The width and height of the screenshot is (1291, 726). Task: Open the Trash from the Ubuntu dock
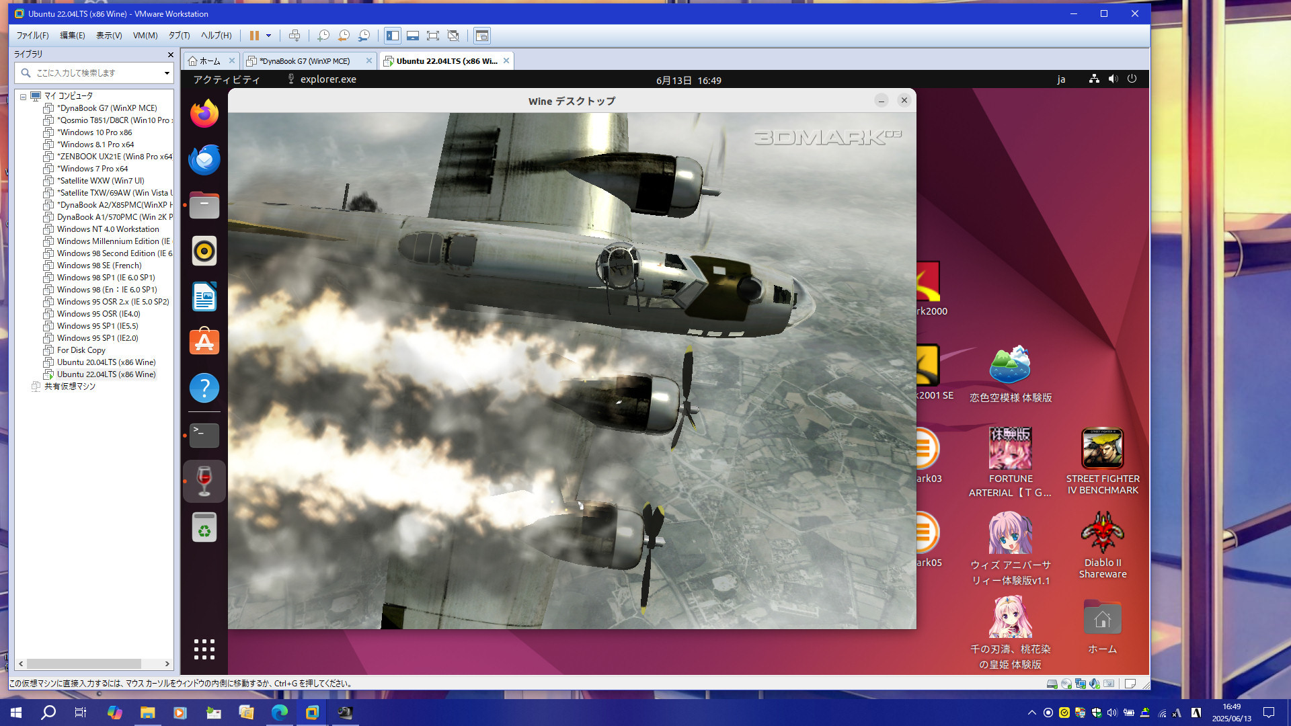(204, 527)
